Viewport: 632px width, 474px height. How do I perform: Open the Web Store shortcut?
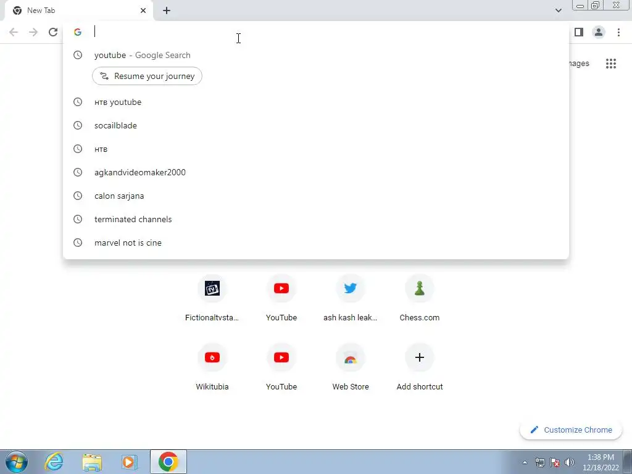pyautogui.click(x=351, y=368)
